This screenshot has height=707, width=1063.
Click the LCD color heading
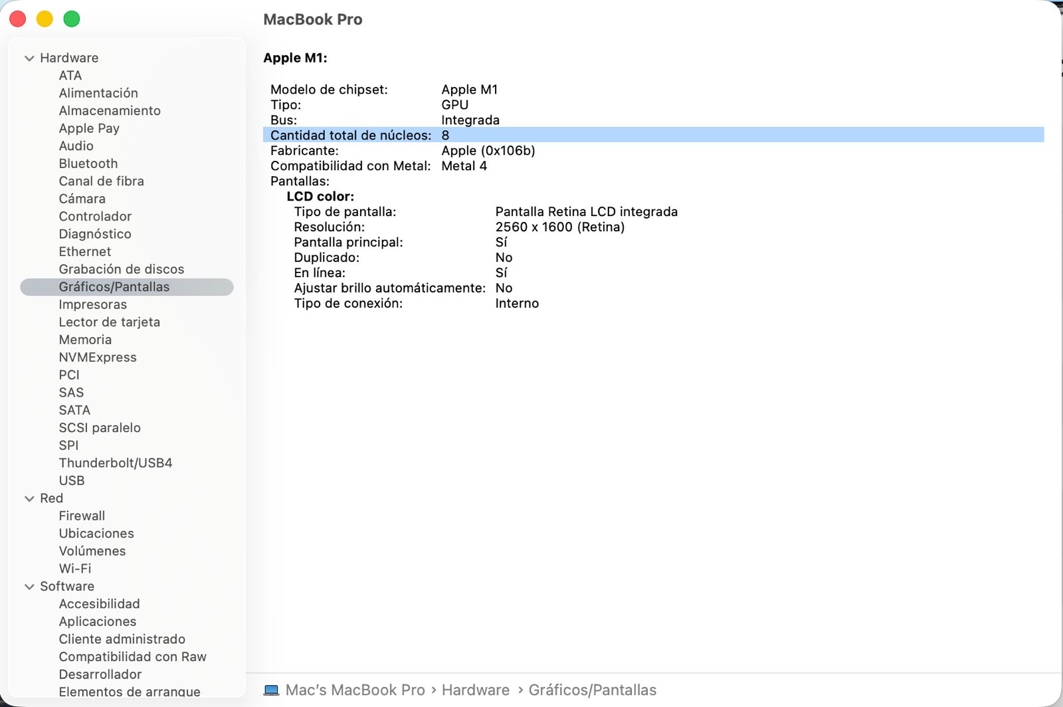pos(320,197)
